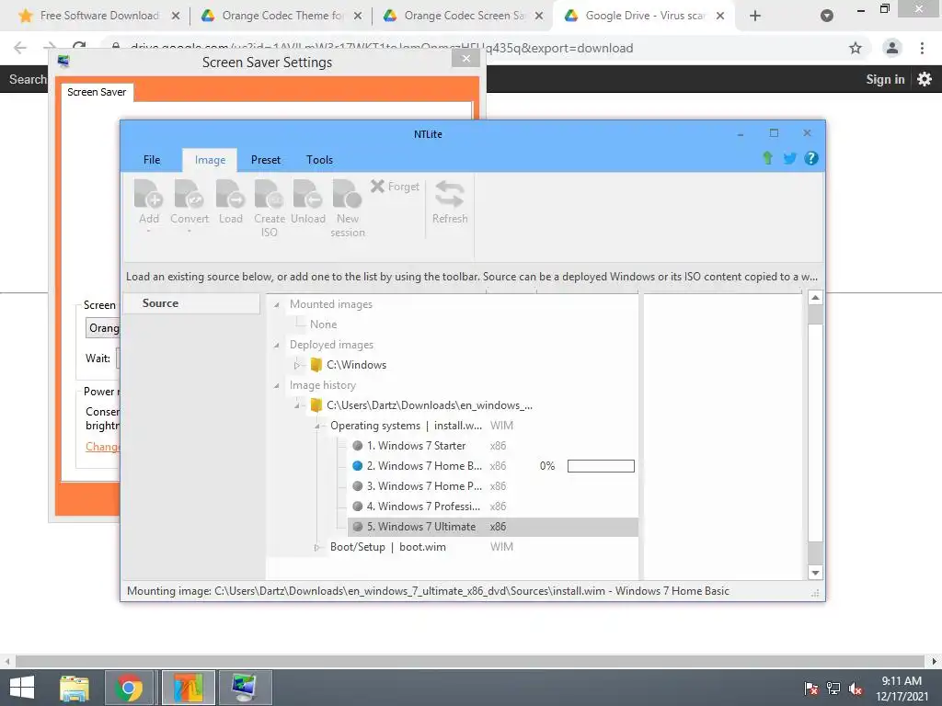Open the NTLite help question mark icon

[811, 158]
